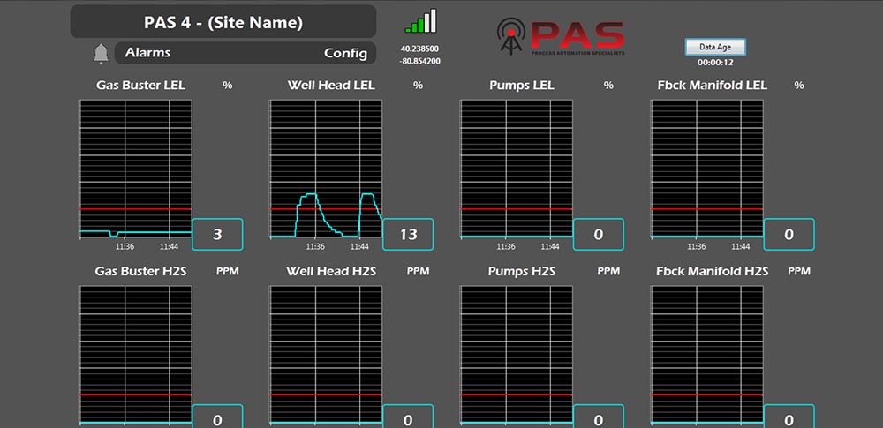Open the Well Head LEL trend chart
This screenshot has height=428, width=883.
(x=326, y=169)
